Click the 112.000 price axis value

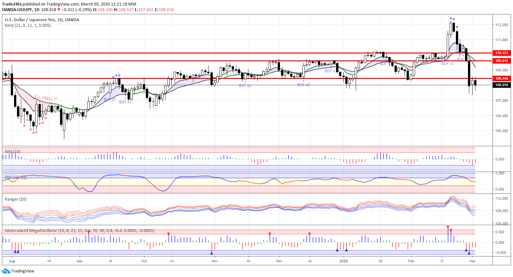pyautogui.click(x=502, y=25)
